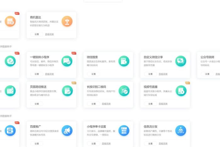
Task: Open 设置 for 小程序单卡设置
Action: click(94, 144)
